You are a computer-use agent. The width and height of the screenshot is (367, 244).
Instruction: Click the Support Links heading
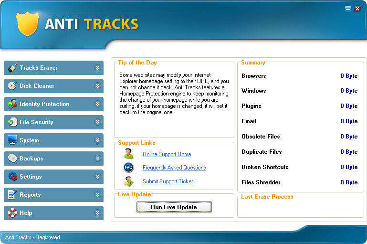coord(136,143)
